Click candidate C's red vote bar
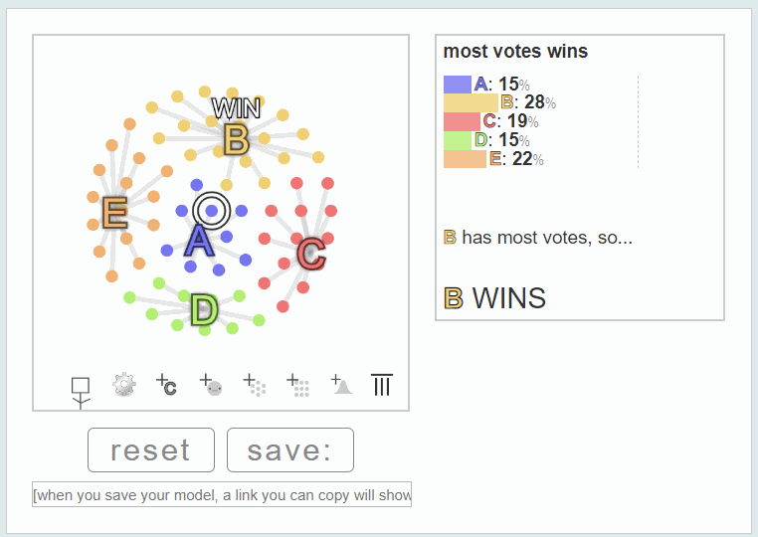 [x=463, y=121]
